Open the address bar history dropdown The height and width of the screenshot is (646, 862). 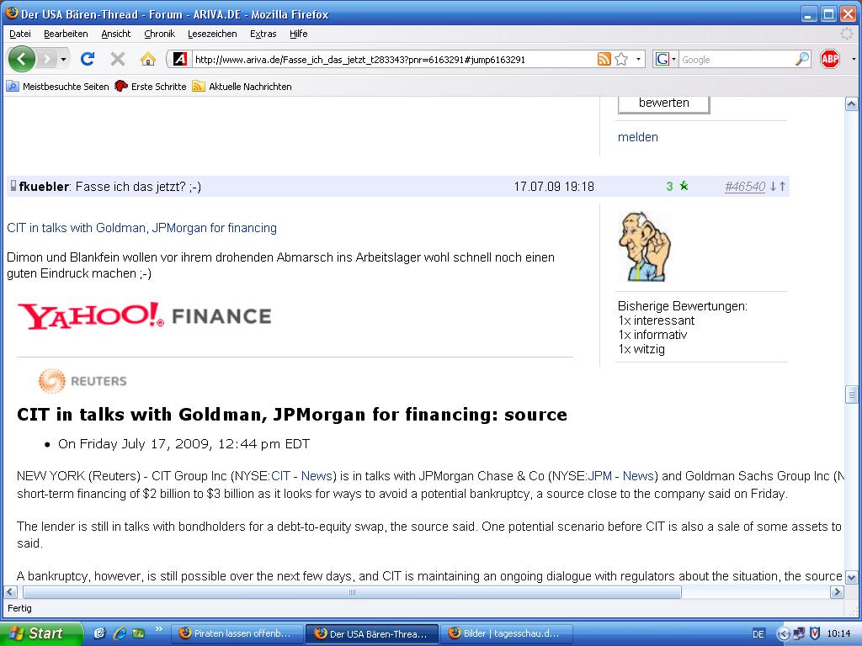coord(638,59)
